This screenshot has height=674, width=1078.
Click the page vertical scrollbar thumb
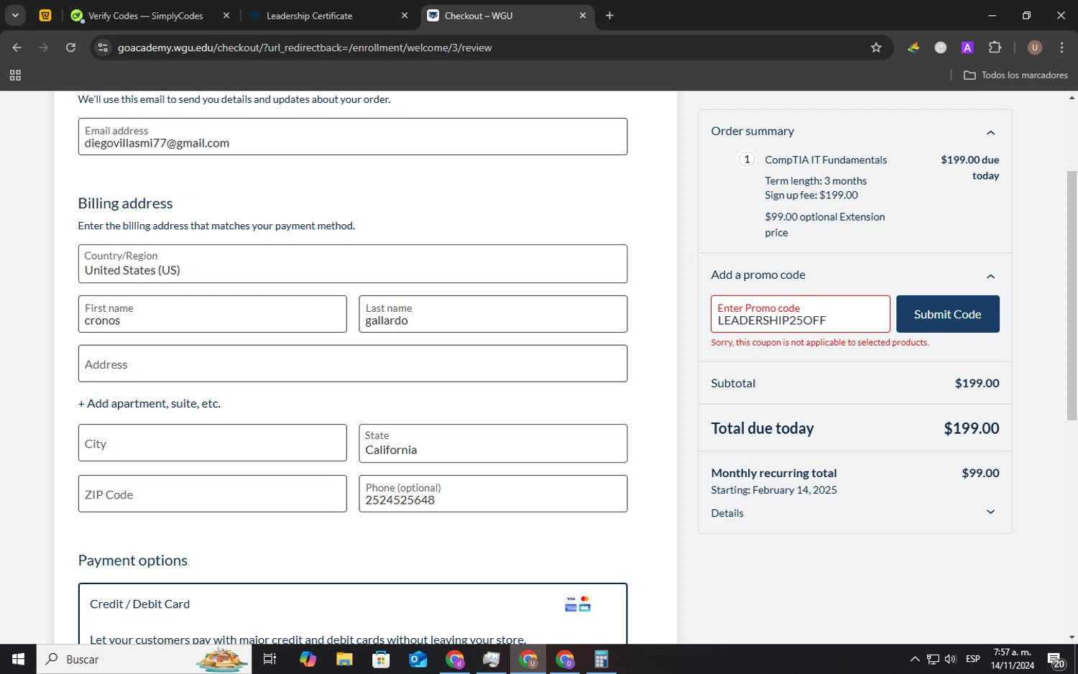(1072, 295)
